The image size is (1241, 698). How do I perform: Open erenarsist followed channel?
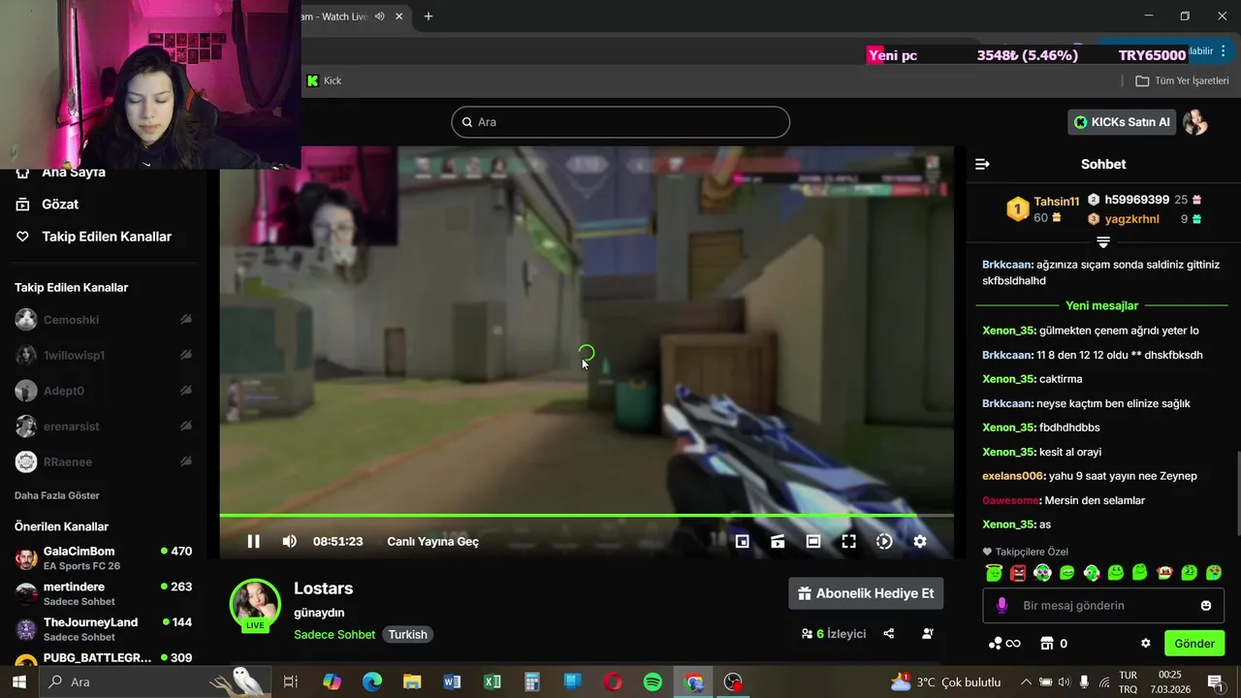(x=71, y=427)
